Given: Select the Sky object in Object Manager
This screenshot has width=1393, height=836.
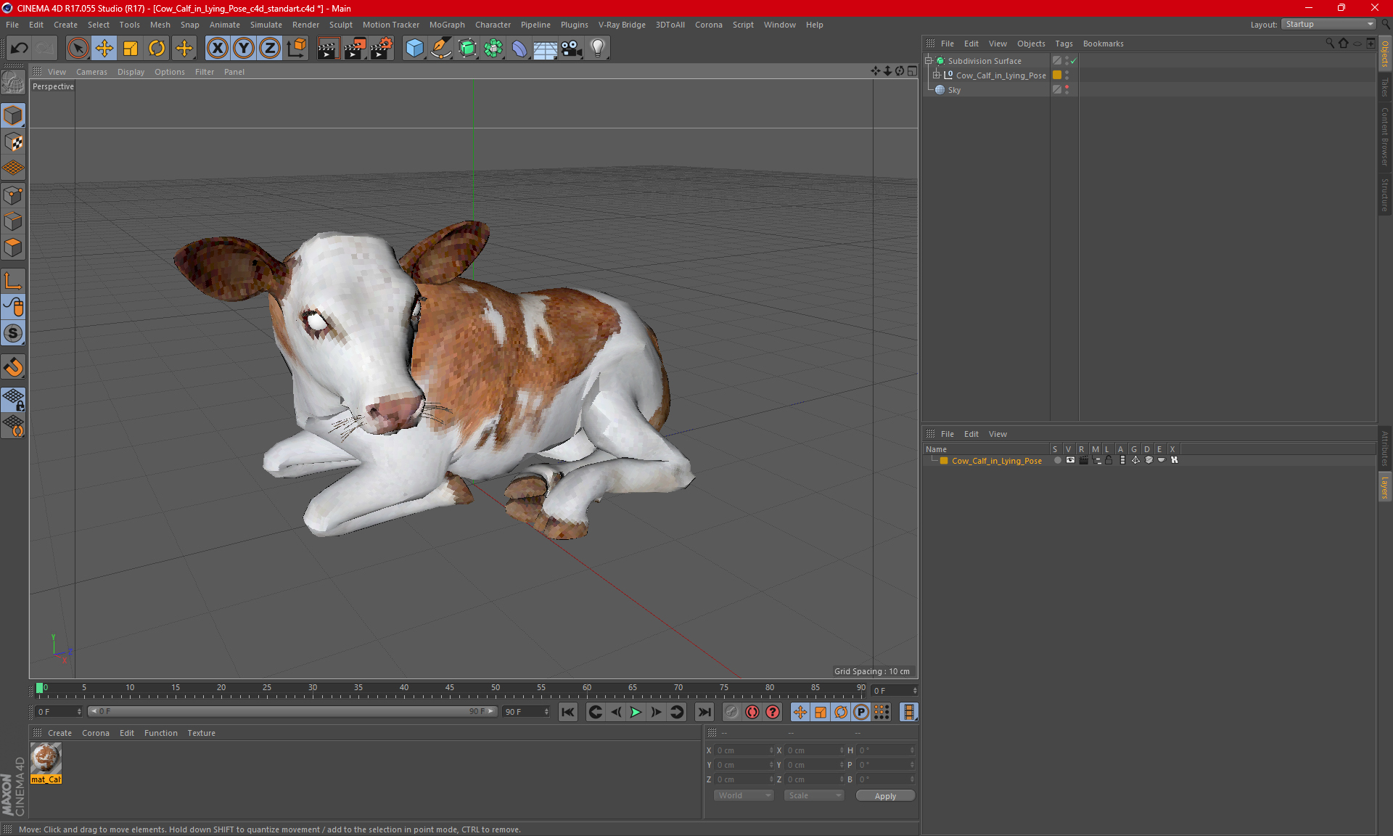Looking at the screenshot, I should click(954, 90).
